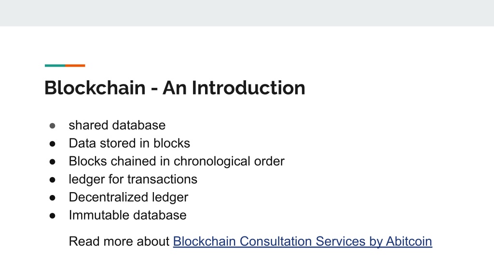Click the word 'Abitcoin' in the hyperlink
This screenshot has height=278, width=494.
click(409, 241)
